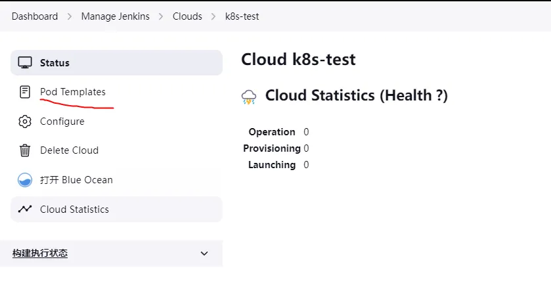
Task: Click Cloud Statistics (Health ?) heading
Action: (x=357, y=96)
